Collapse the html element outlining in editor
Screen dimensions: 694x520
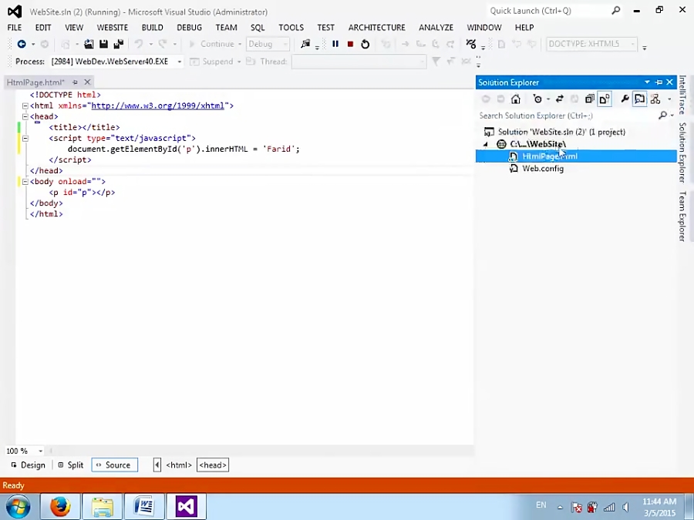point(25,106)
